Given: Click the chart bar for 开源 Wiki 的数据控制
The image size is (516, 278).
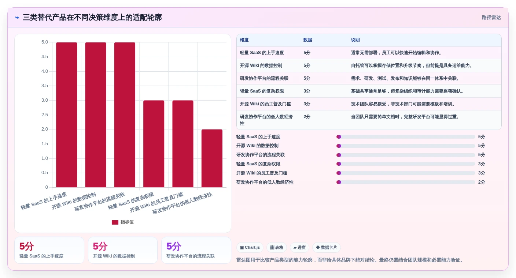Looking at the screenshot, I should click(96, 115).
